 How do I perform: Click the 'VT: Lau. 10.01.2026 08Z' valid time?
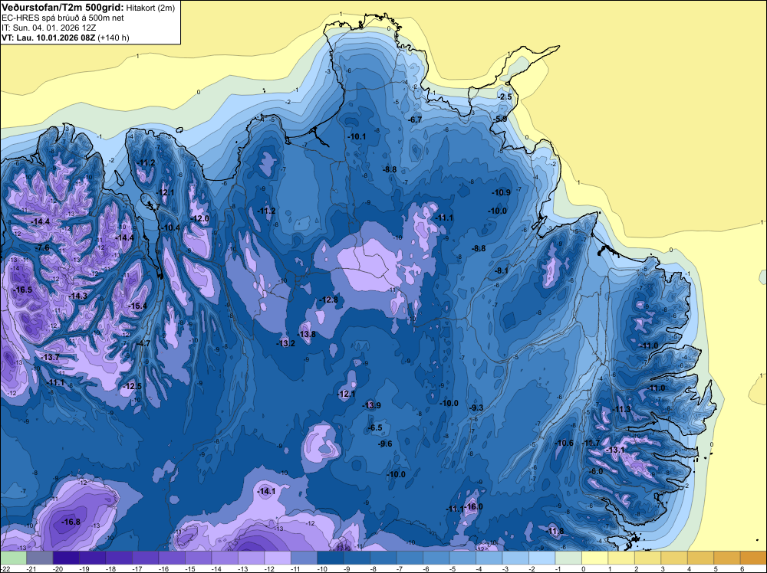(48, 38)
